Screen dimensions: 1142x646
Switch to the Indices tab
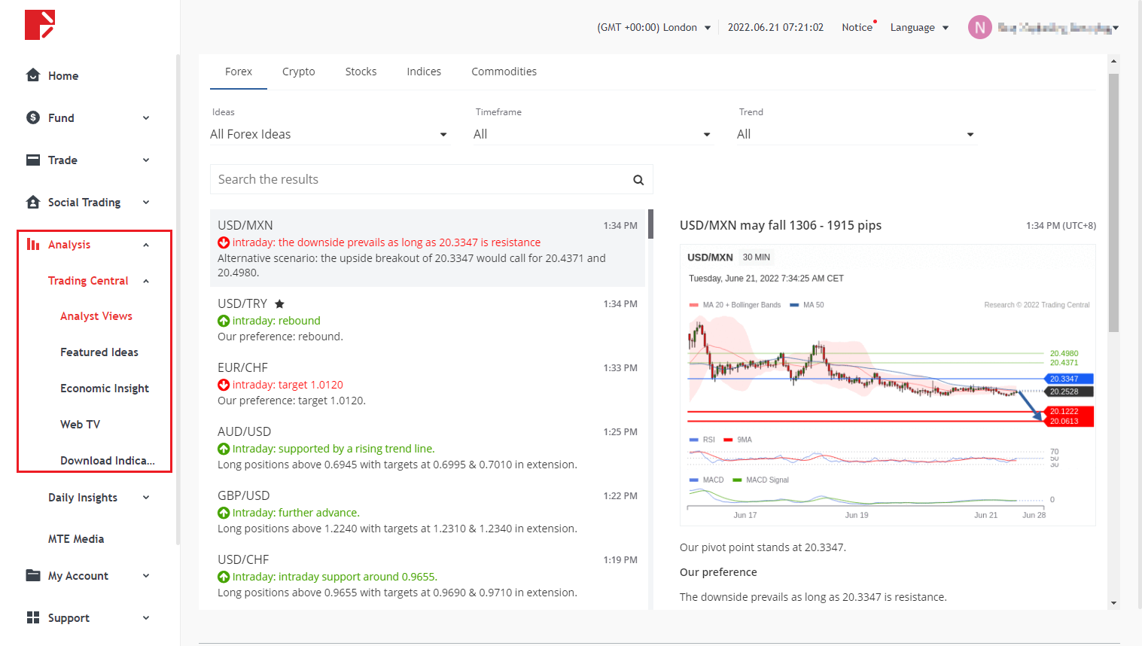click(x=424, y=72)
